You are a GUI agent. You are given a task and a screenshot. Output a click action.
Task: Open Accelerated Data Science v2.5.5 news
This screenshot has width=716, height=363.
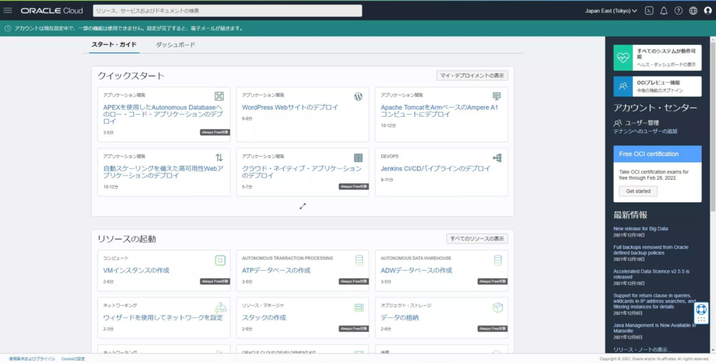click(652, 274)
